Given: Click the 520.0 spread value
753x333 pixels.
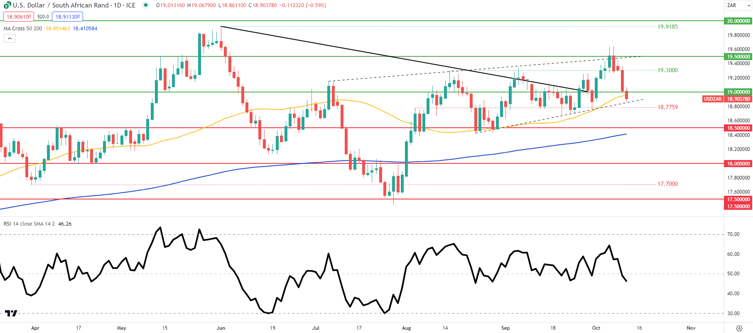Looking at the screenshot, I should click(43, 17).
